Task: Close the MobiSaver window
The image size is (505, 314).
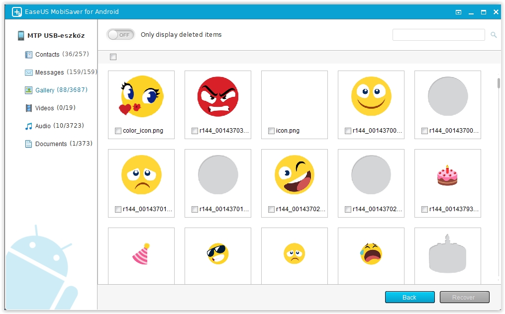Action: click(x=496, y=12)
